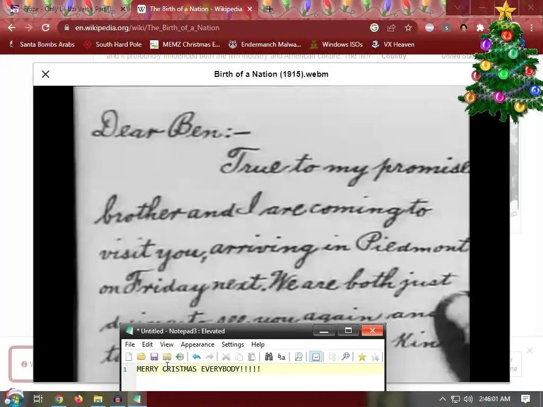Open a new Chrome tab
Viewport: 543px width, 407px height.
click(270, 9)
